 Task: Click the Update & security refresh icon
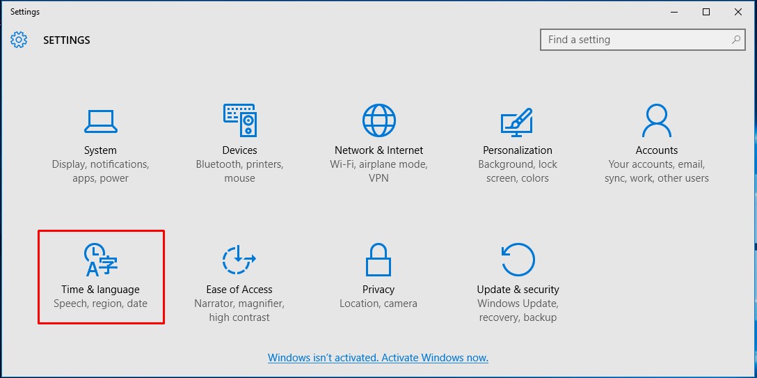[518, 260]
